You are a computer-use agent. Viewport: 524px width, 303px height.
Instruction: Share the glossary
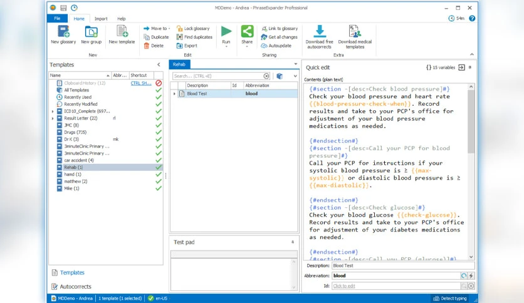tap(247, 35)
